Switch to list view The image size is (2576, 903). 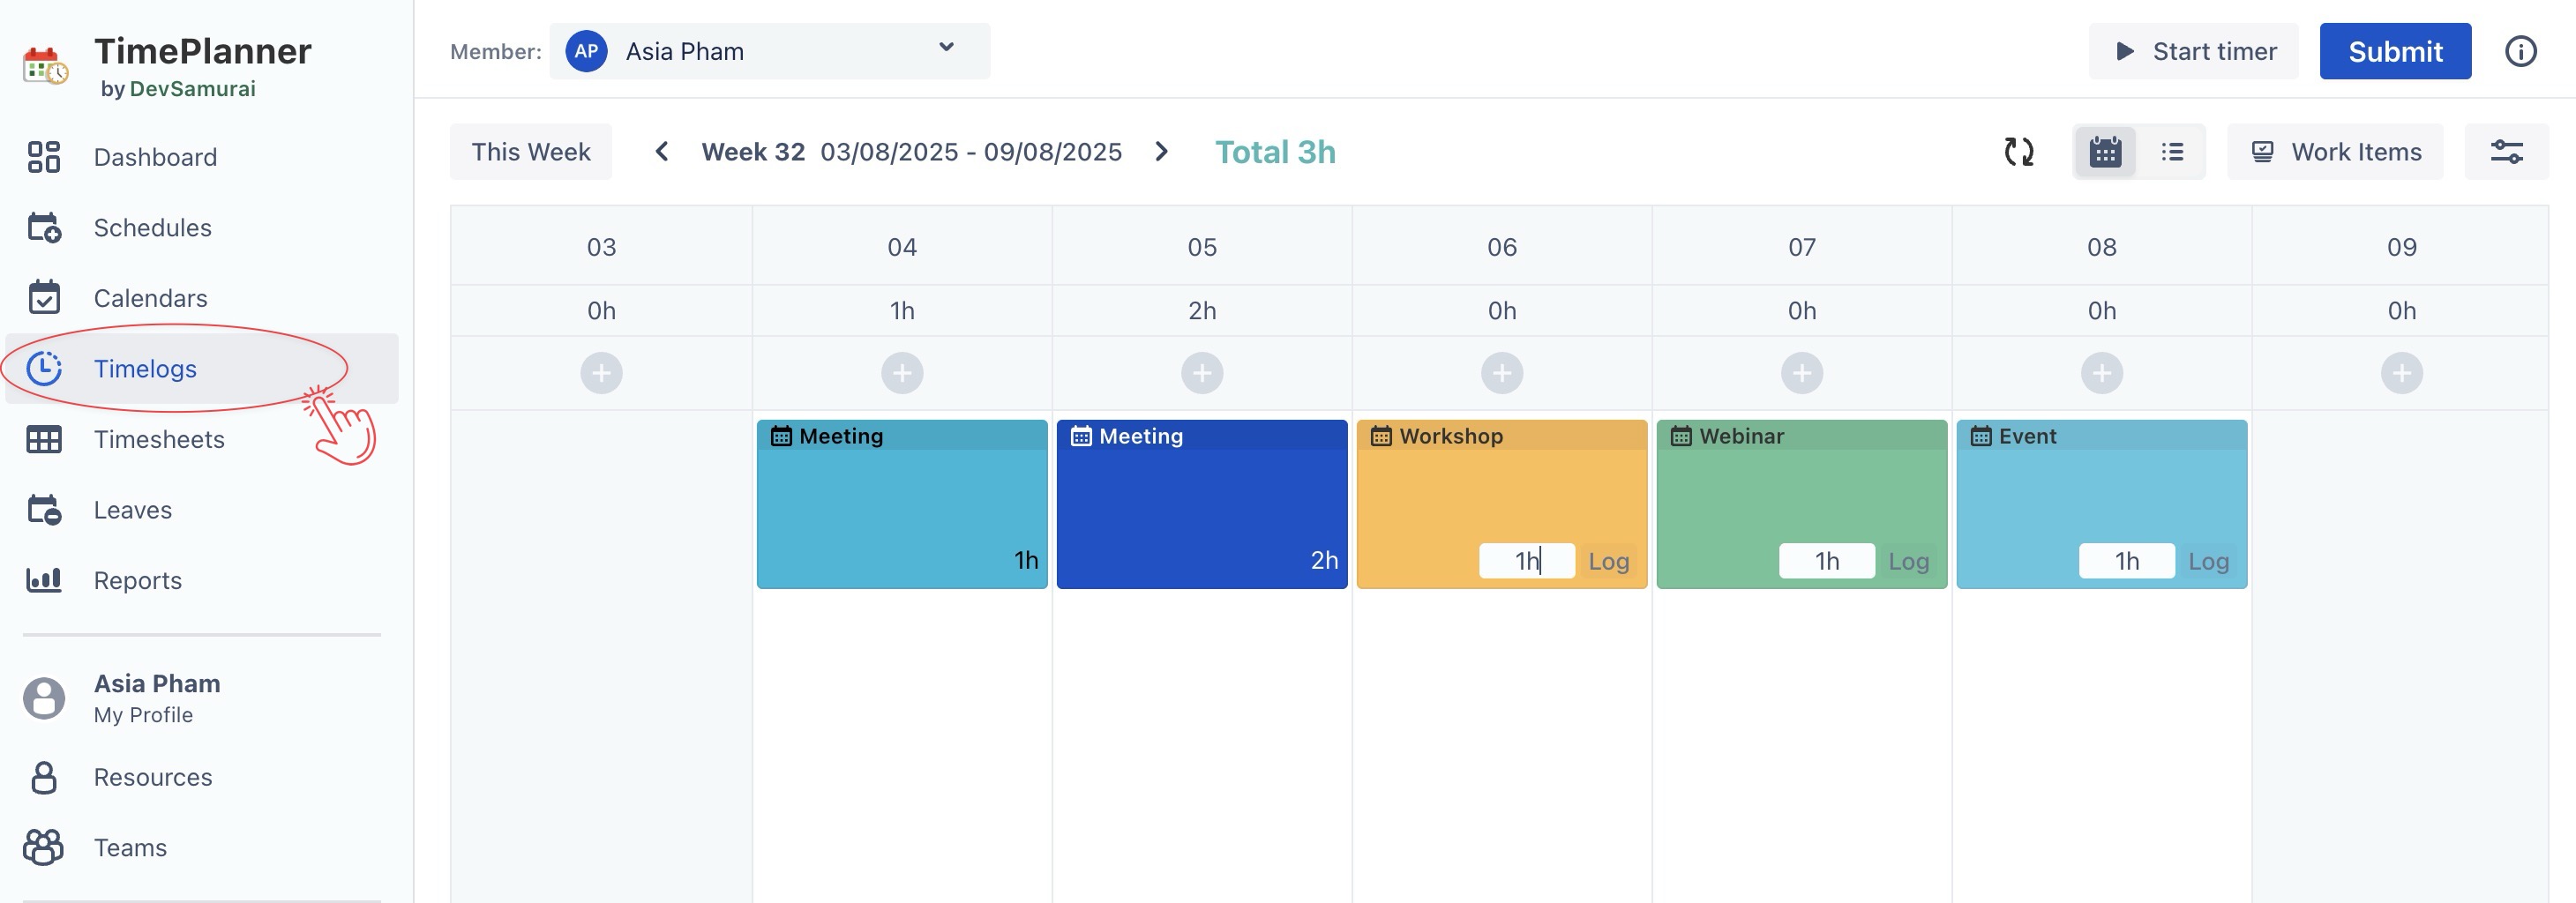point(2171,152)
